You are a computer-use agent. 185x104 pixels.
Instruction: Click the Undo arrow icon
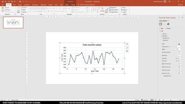point(5,2)
